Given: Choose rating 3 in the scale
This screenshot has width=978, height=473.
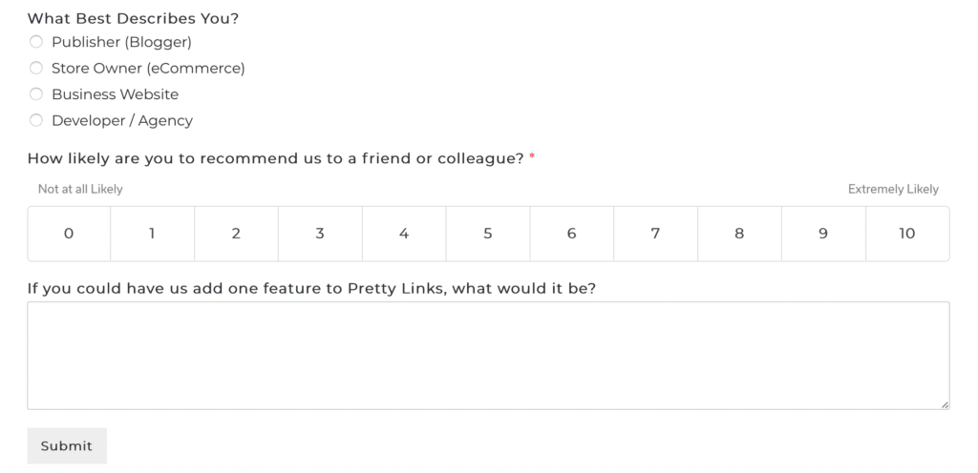Looking at the screenshot, I should click(x=320, y=234).
